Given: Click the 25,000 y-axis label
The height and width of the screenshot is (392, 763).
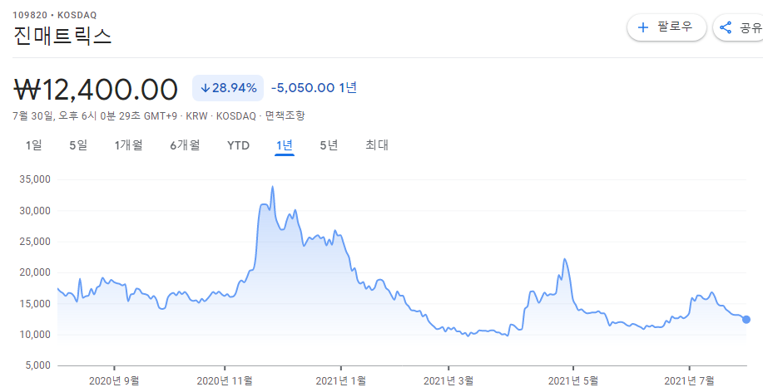Looking at the screenshot, I should click(35, 242).
